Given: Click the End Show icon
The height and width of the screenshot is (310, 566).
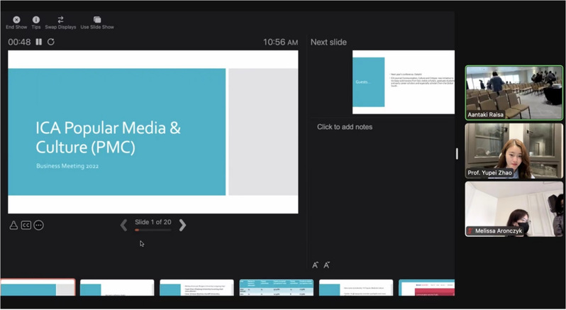Looking at the screenshot, I should point(16,20).
